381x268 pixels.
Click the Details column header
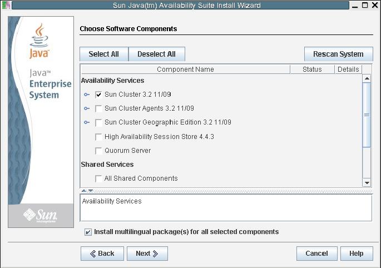click(x=348, y=70)
